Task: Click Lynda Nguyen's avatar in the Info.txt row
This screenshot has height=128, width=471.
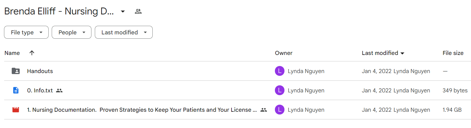Action: pos(279,91)
